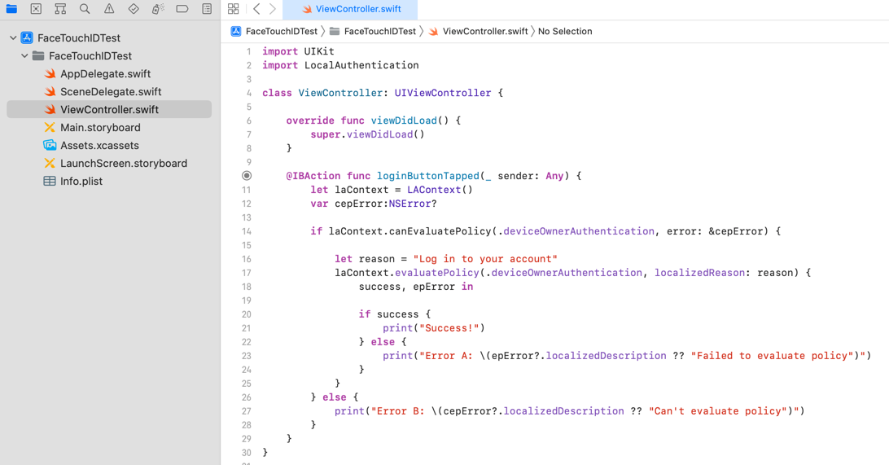Switch to the Symbol navigator
Viewport: 889px width, 465px height.
coord(60,9)
